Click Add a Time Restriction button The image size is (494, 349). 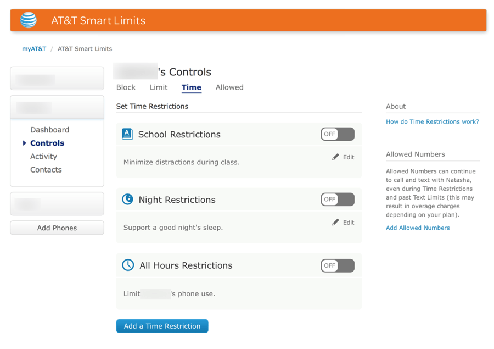[x=162, y=326]
